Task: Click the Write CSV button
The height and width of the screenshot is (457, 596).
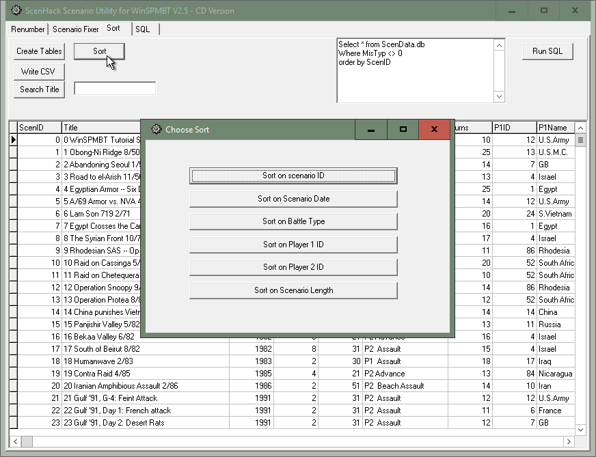Action: click(38, 72)
